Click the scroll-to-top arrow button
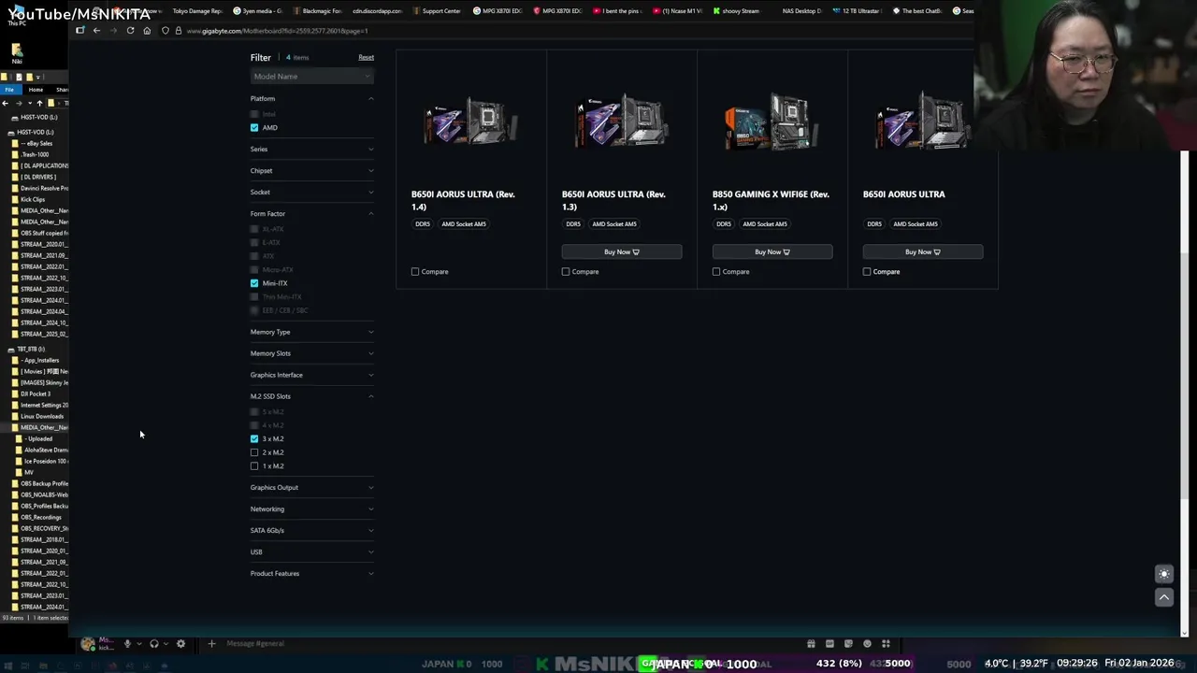 click(x=1164, y=596)
